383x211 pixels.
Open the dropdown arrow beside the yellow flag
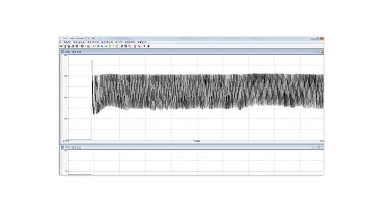[113, 46]
